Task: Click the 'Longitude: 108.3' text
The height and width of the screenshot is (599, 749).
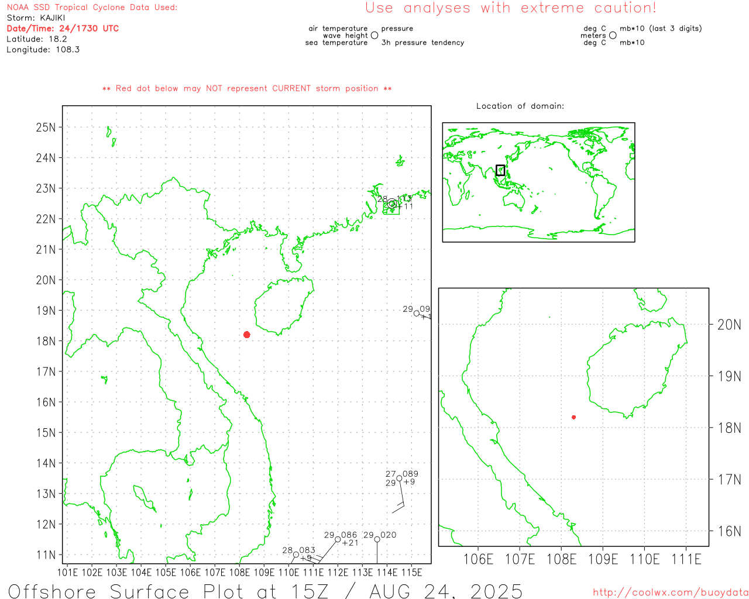Action: [x=43, y=50]
